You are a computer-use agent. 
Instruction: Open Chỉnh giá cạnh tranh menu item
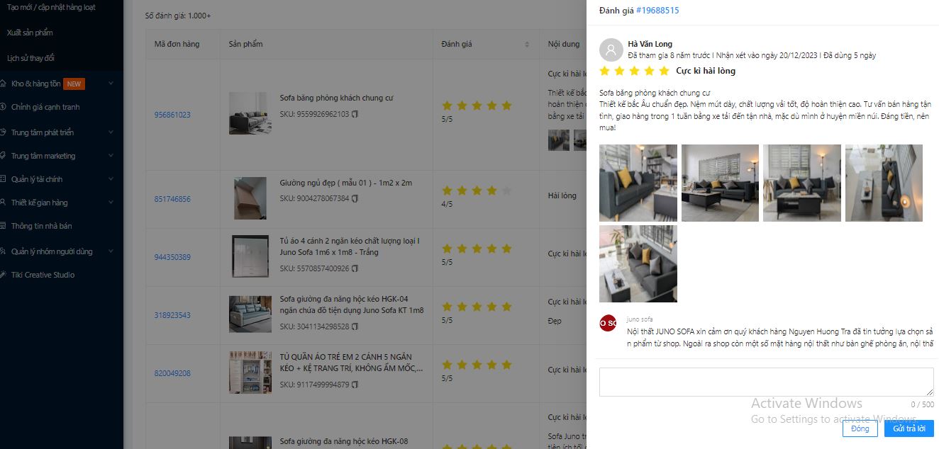45,107
